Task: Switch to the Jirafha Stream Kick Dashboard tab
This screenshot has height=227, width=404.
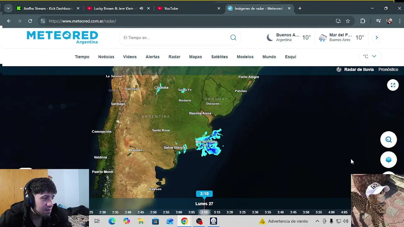Action: [x=49, y=9]
